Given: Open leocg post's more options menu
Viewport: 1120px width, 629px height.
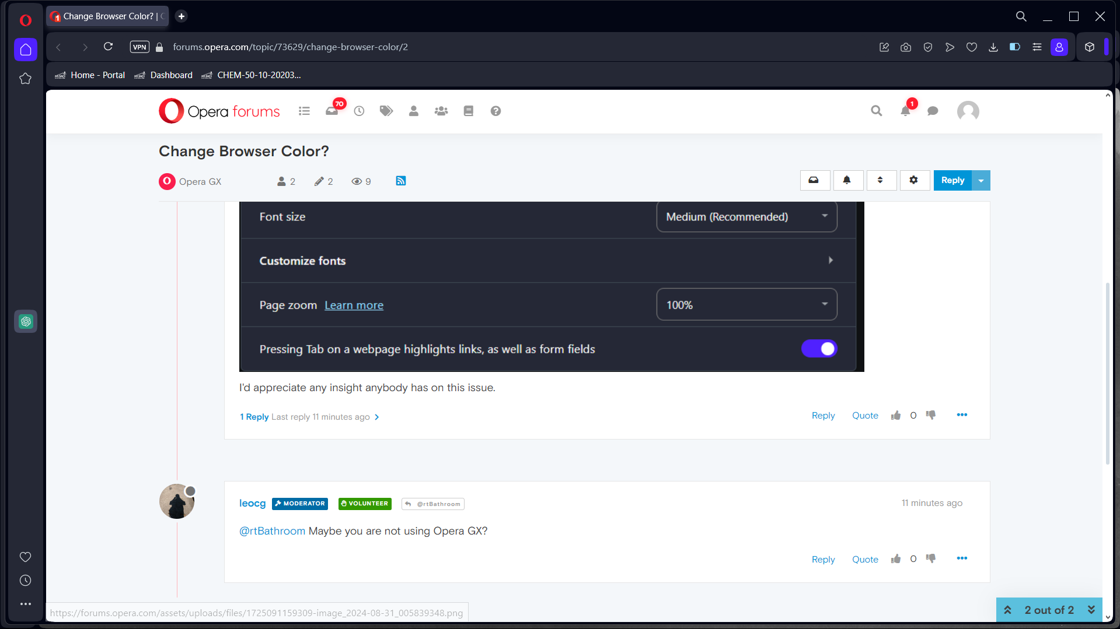Looking at the screenshot, I should point(962,558).
